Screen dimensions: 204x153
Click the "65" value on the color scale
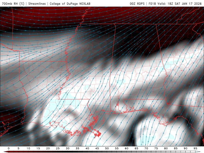point(136,148)
